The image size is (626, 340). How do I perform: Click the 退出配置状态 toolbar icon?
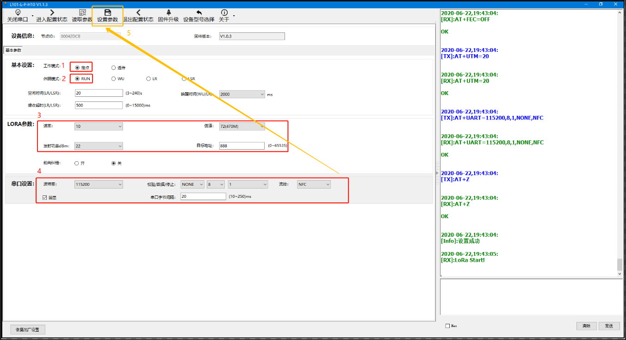138,13
